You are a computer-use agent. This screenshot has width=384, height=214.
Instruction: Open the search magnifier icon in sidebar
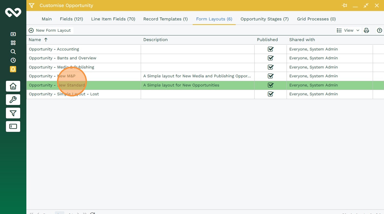coord(13,52)
